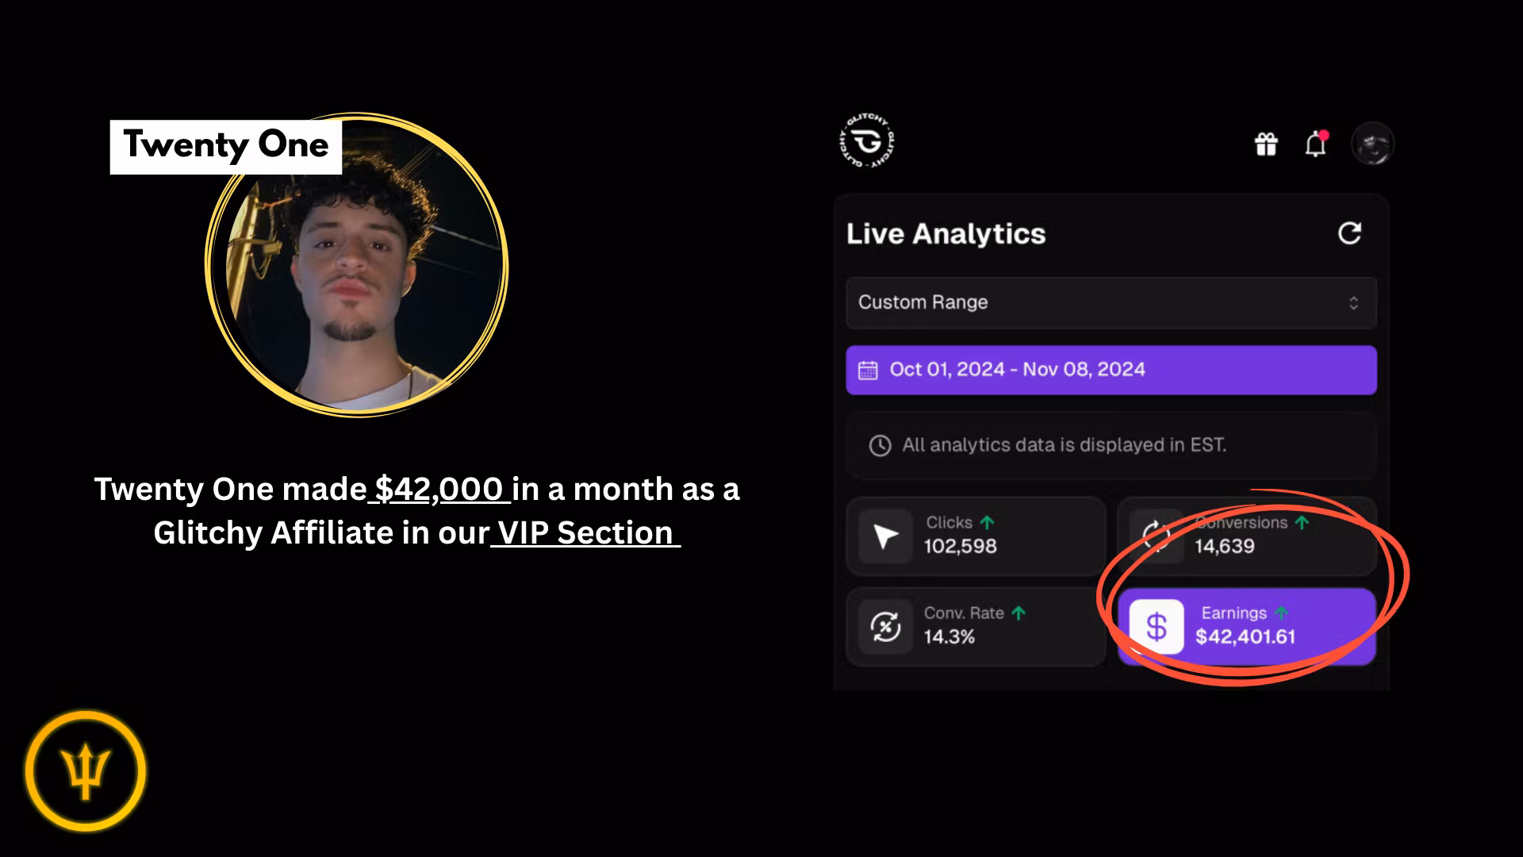Click the Glitchy circular logo
Image resolution: width=1523 pixels, height=857 pixels.
(867, 142)
